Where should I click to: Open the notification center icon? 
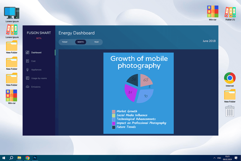coord(236,158)
